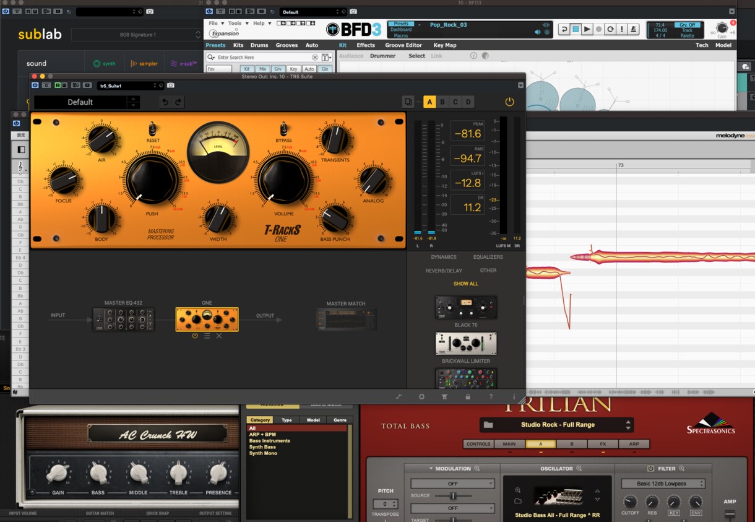The height and width of the screenshot is (522, 755).
Task: Flip the BYPASS switch on T-RackS ONE
Action: point(284,129)
